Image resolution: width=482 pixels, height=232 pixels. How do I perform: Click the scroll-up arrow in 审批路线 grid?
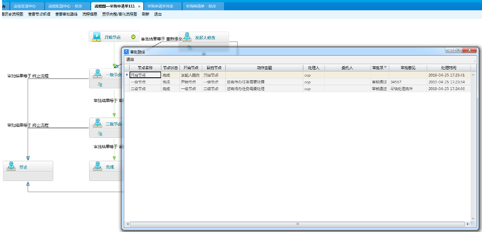pyautogui.click(x=473, y=75)
